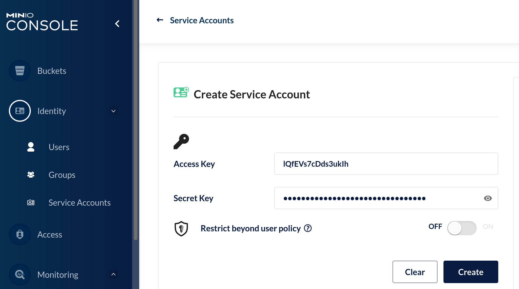Image resolution: width=519 pixels, height=289 pixels.
Task: Click the Identity circular icon
Action: [20, 111]
